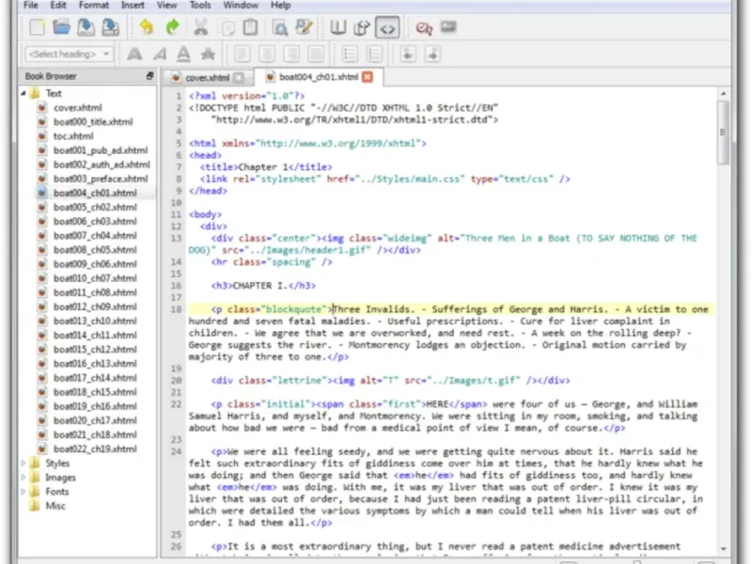
Task: Switch to the cover.xhtml tab
Action: click(x=208, y=77)
